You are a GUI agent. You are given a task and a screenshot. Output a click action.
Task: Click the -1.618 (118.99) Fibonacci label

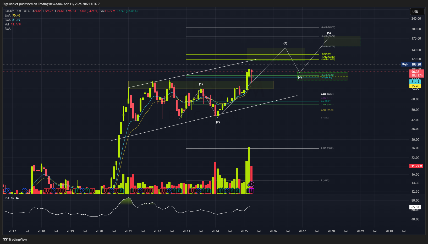point(328,59)
